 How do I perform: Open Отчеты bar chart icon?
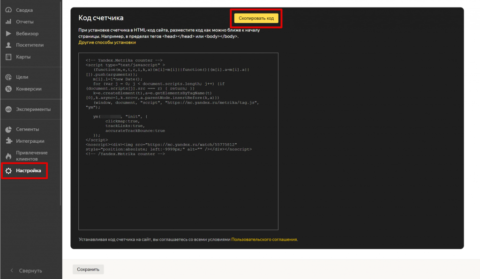point(8,22)
